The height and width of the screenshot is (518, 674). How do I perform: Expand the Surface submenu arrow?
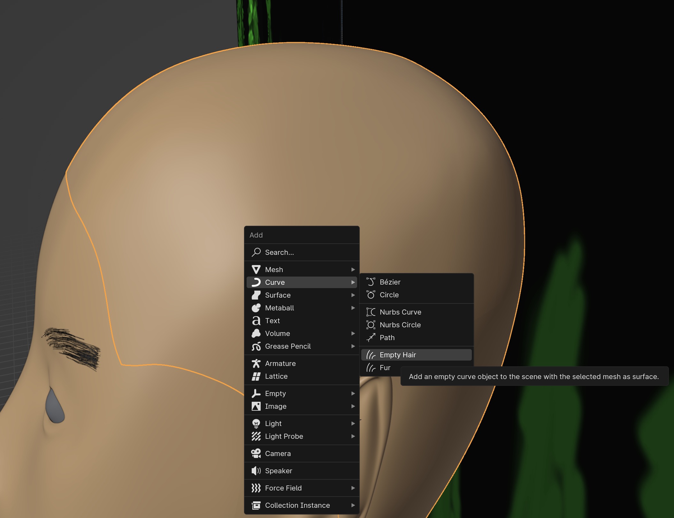353,295
